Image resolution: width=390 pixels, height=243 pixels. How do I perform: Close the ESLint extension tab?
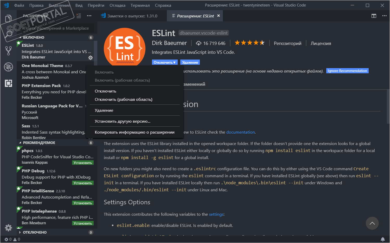(x=219, y=16)
